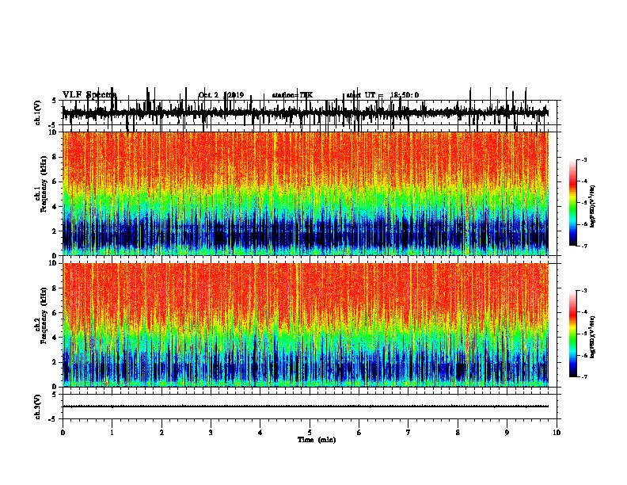Viewport: 627px width, 485px height.
Task: Click the '8' kHz tick of ch.2 spectrogram
Action: [55, 288]
